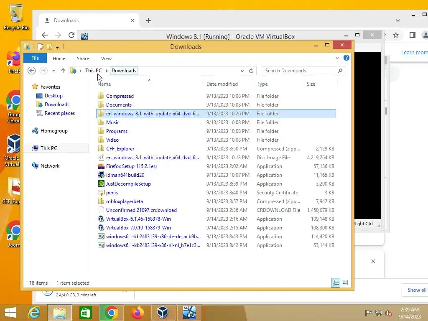
Task: Open the Home ribbon tab
Action: tap(59, 59)
